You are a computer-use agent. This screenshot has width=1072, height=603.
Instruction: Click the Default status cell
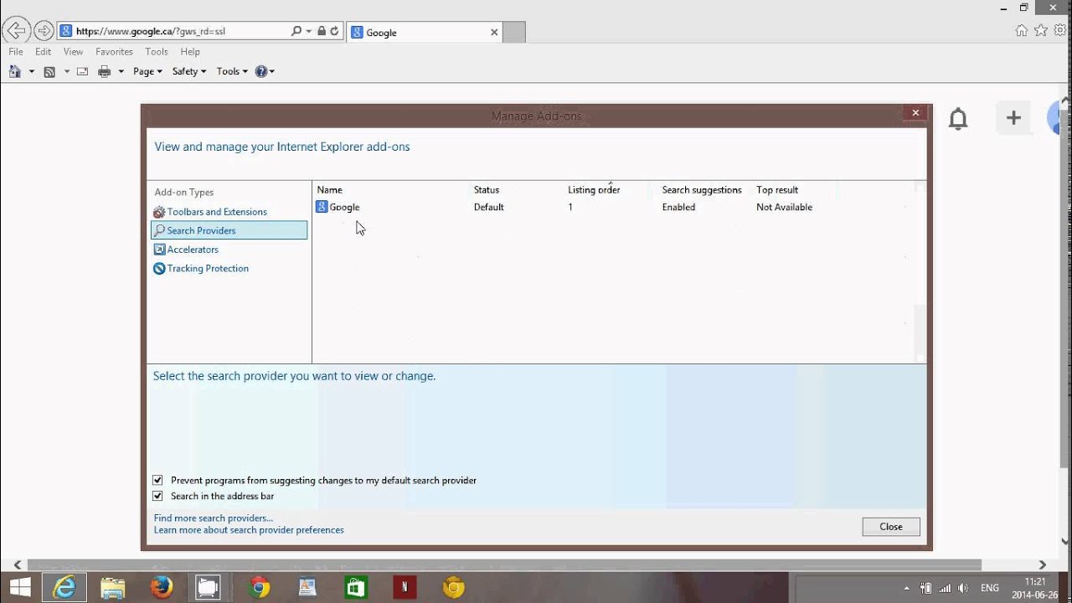coord(488,207)
